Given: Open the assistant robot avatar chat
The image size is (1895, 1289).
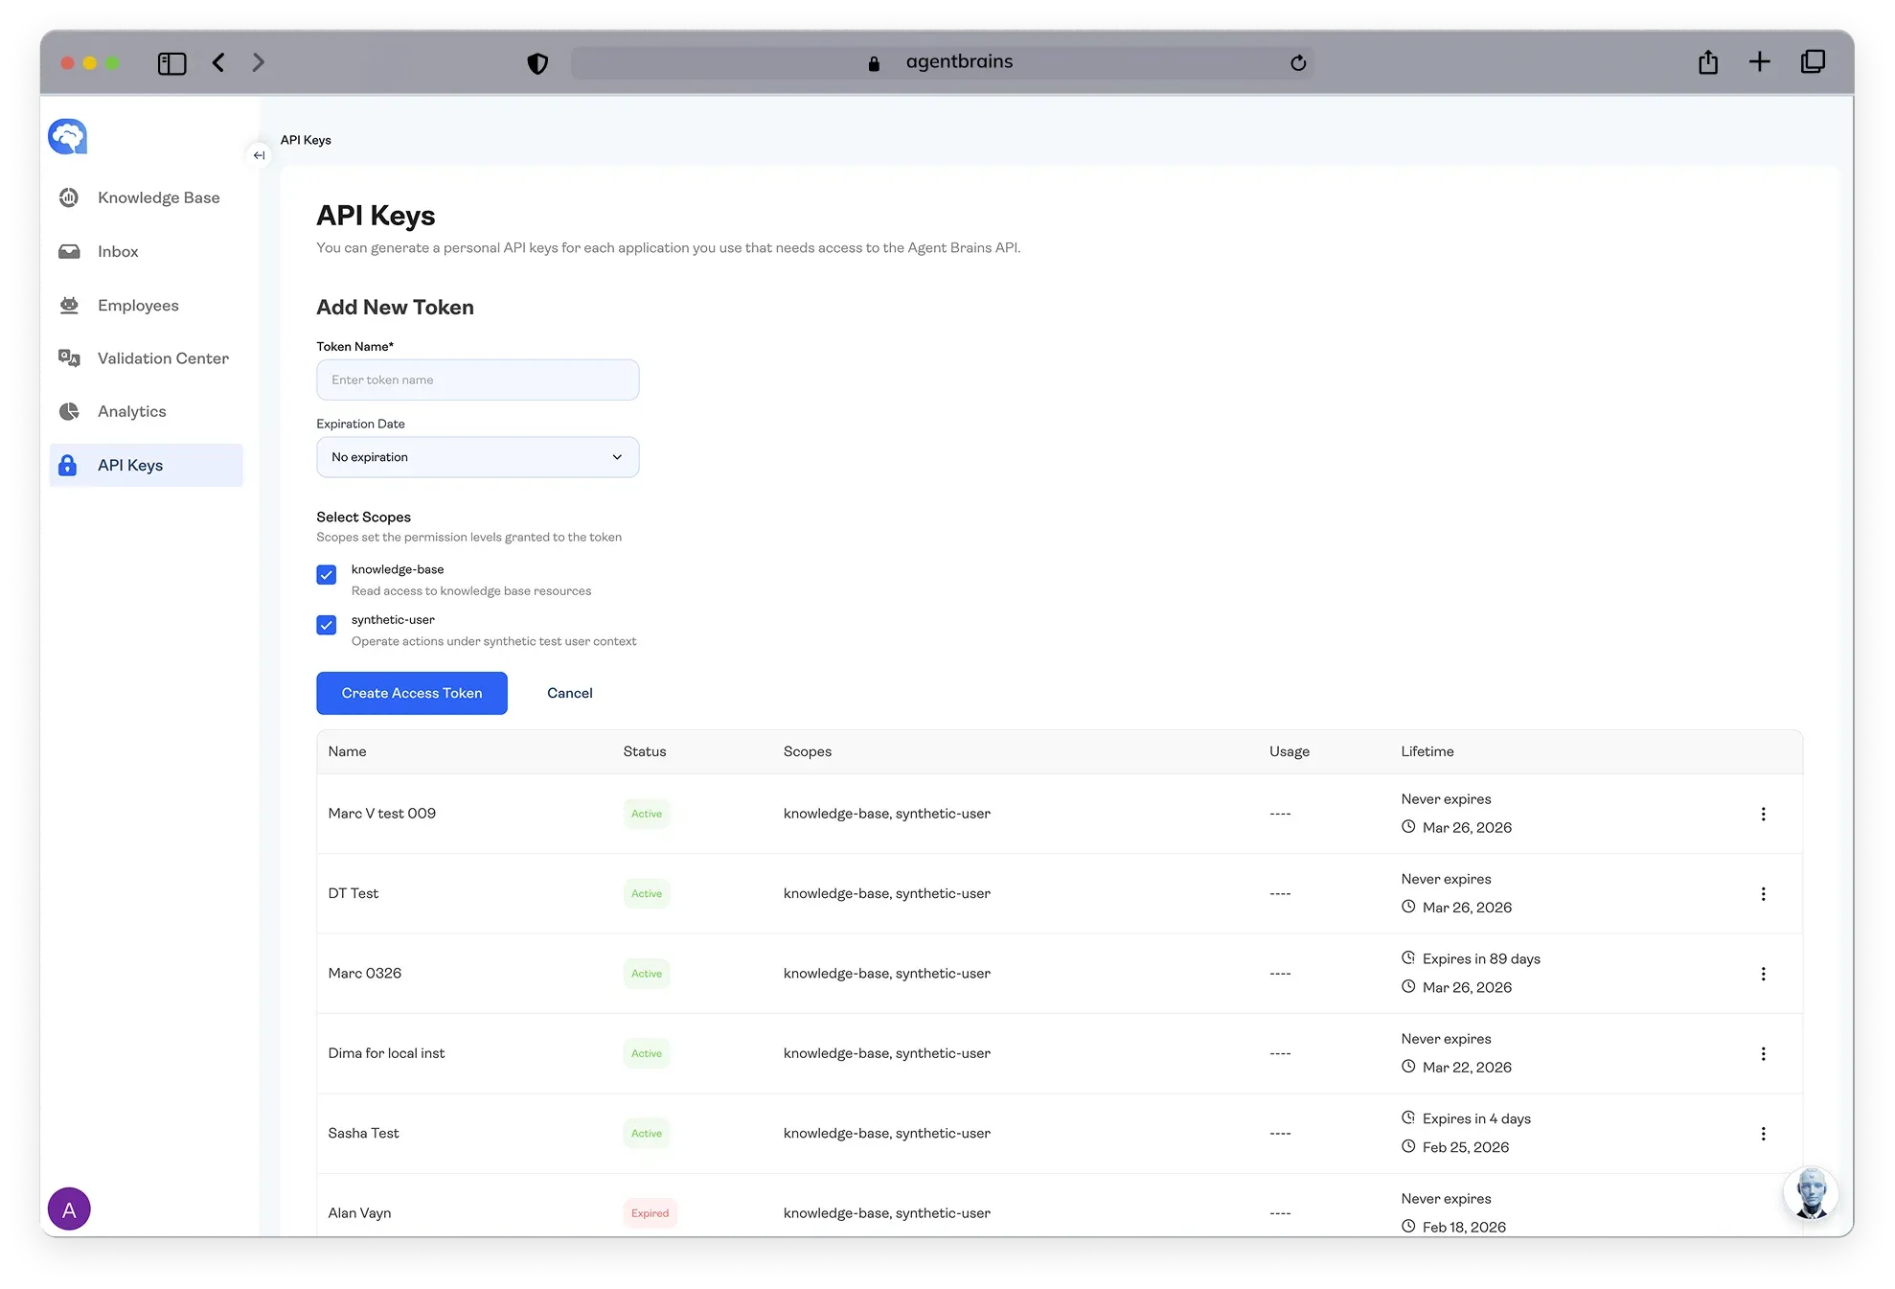Looking at the screenshot, I should click(1810, 1193).
